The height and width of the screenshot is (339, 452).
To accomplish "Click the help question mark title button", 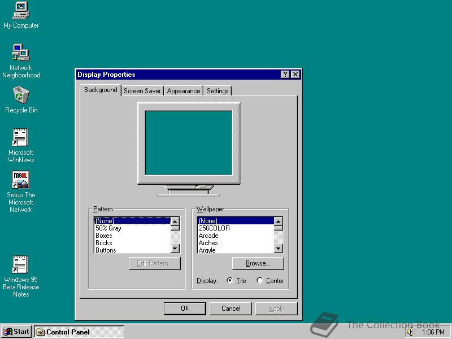I will pyautogui.click(x=285, y=75).
